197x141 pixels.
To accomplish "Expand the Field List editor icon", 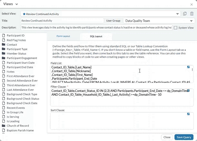I will (x=188, y=67).
